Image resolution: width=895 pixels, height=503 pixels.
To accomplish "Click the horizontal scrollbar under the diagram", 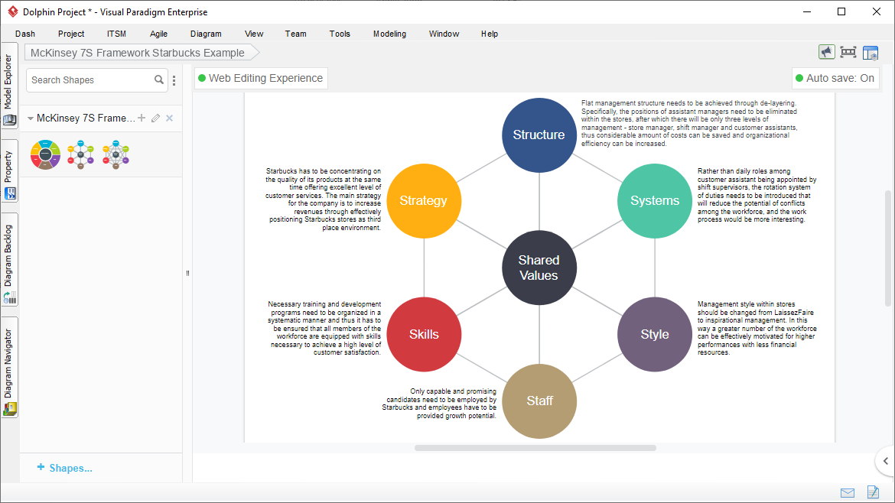I will [535, 448].
